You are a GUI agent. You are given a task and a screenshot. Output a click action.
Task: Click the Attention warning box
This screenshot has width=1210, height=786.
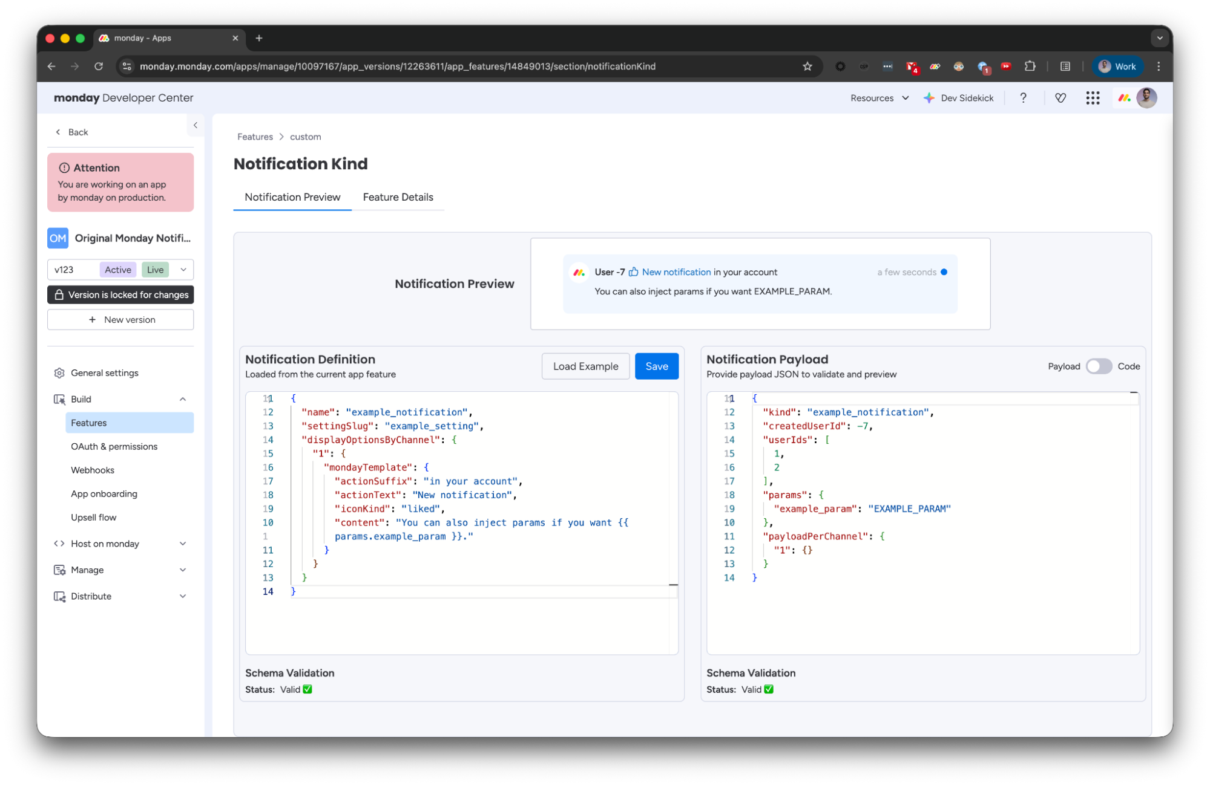(120, 182)
